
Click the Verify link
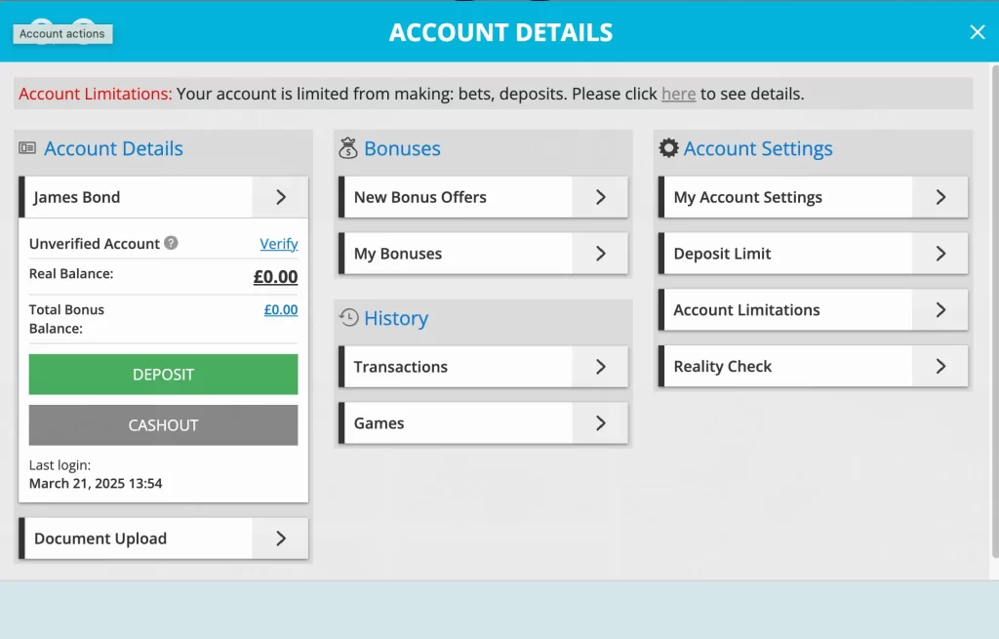pyautogui.click(x=279, y=243)
